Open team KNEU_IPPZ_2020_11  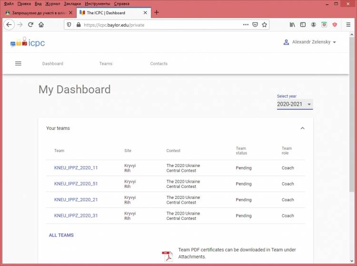[76, 168]
